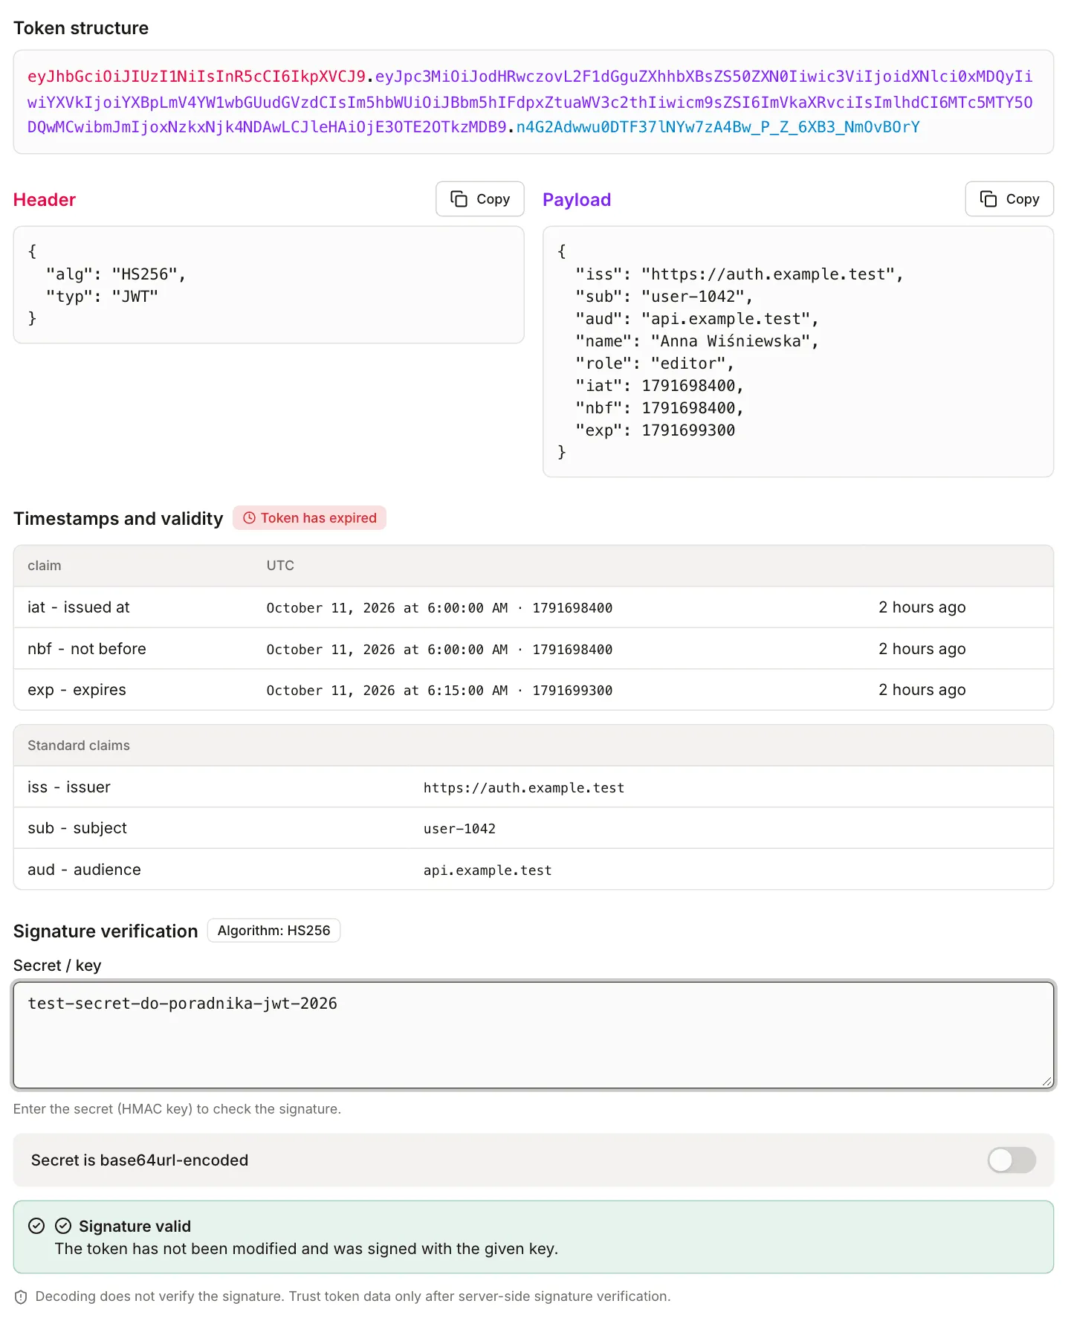Copy the Header JSON
The height and width of the screenshot is (1318, 1068).
[479, 199]
